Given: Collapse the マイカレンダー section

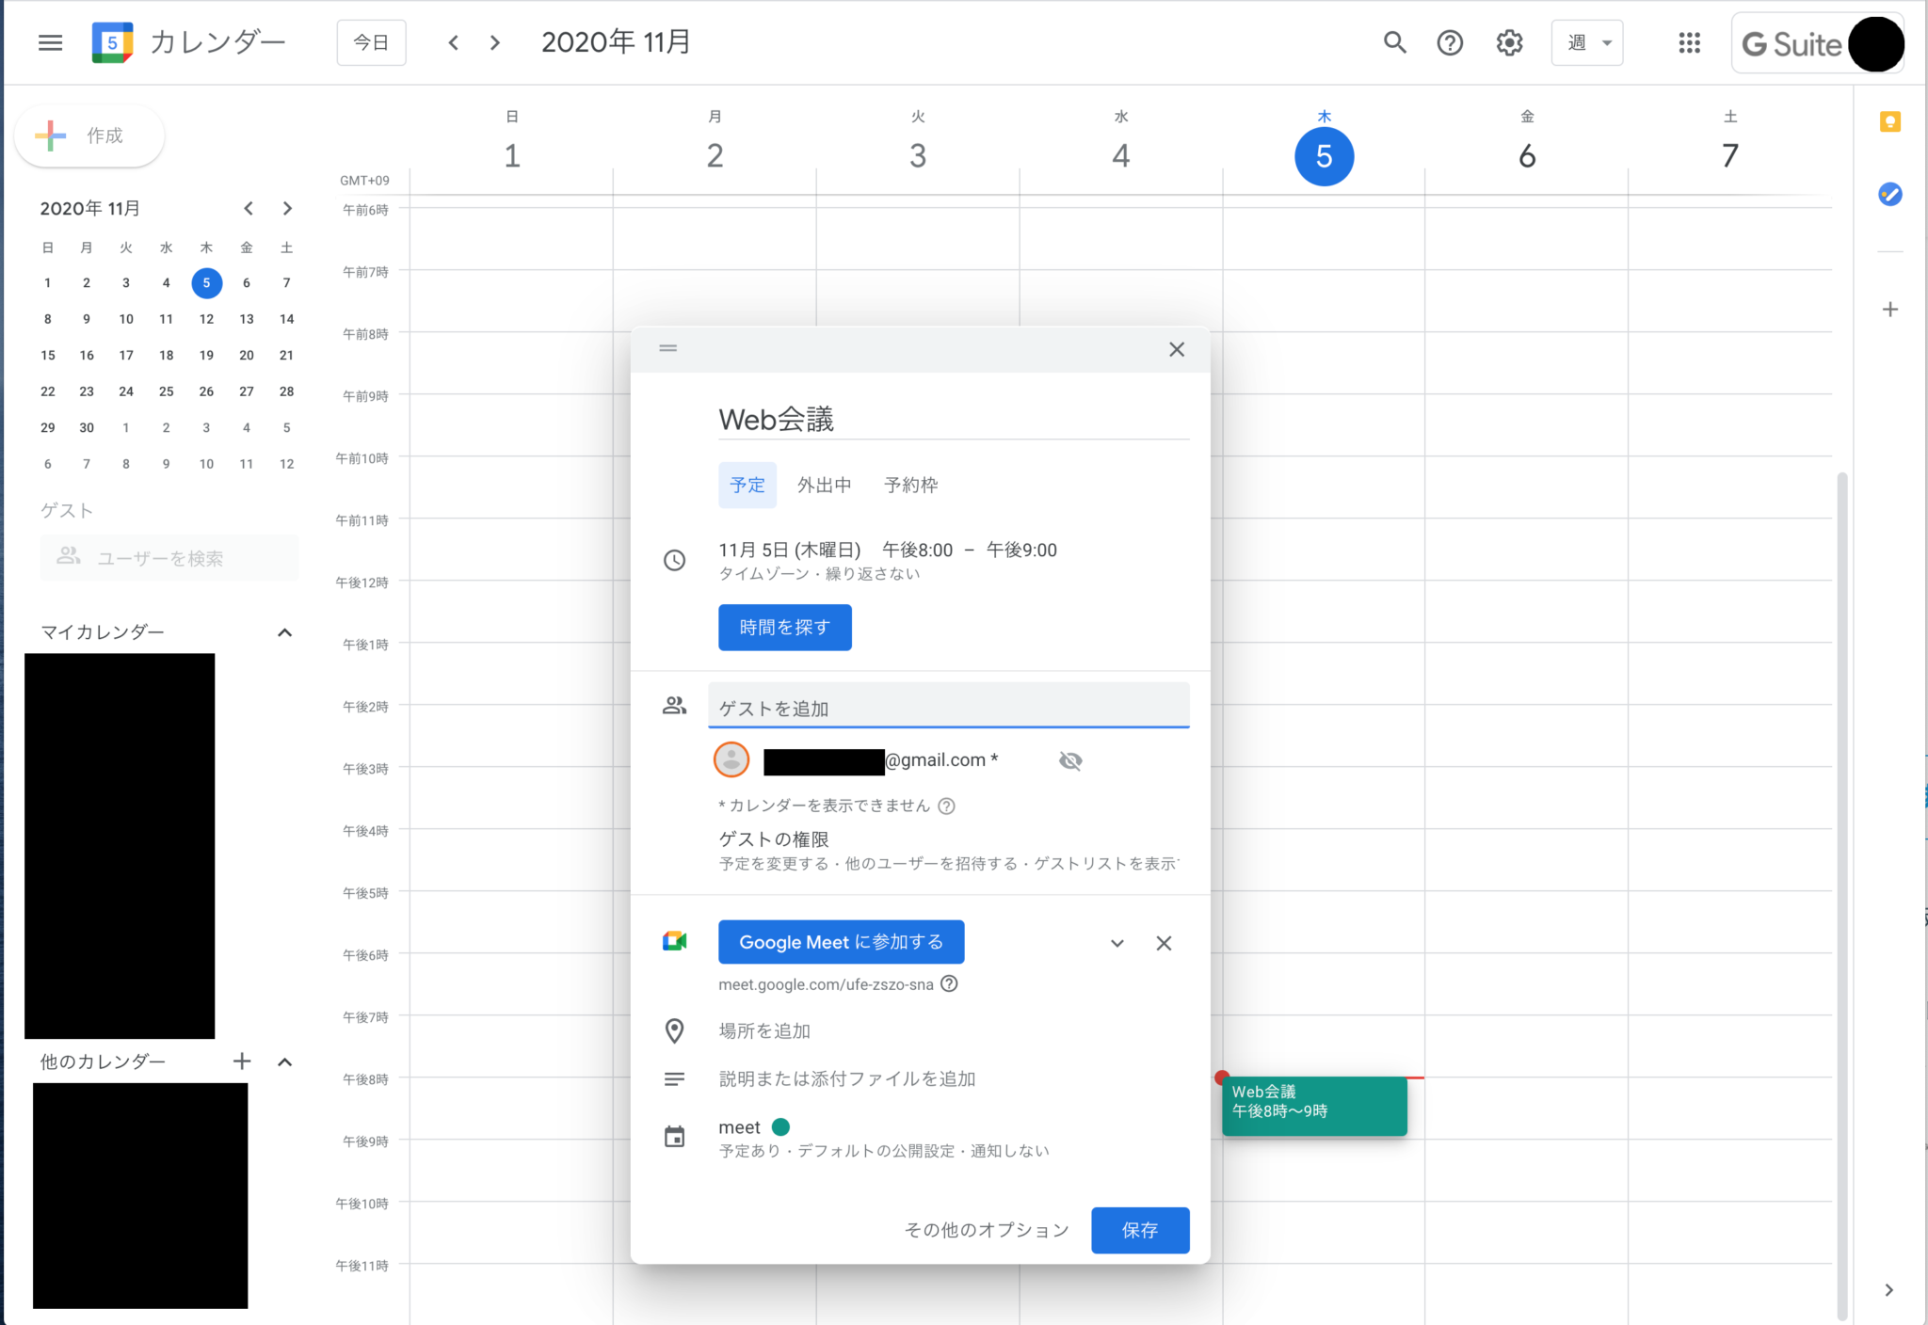Looking at the screenshot, I should point(284,632).
